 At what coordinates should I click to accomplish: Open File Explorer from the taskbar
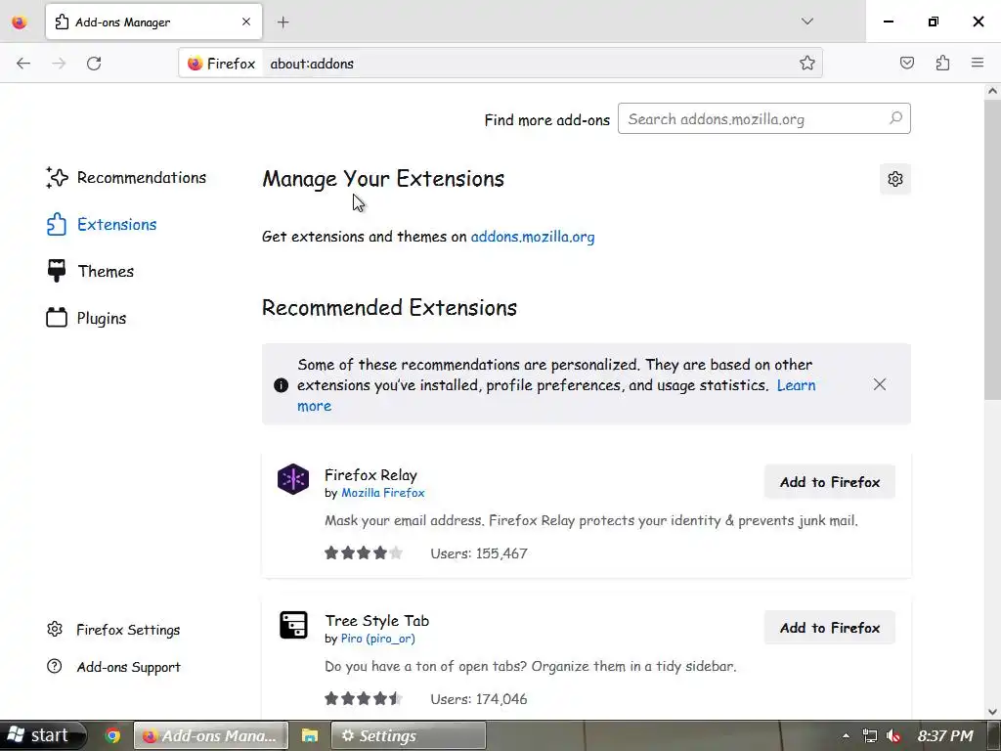click(x=310, y=735)
